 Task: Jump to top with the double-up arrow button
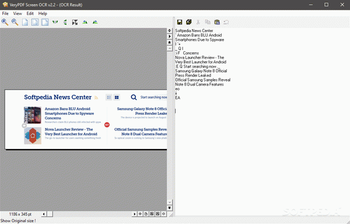click(x=169, y=42)
